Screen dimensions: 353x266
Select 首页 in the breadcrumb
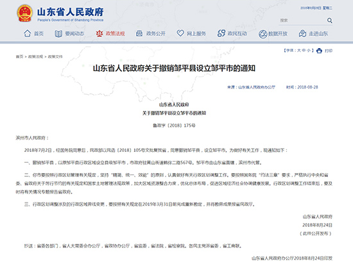pyautogui.click(x=19, y=56)
